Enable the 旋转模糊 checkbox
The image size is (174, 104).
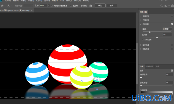coord(172,49)
